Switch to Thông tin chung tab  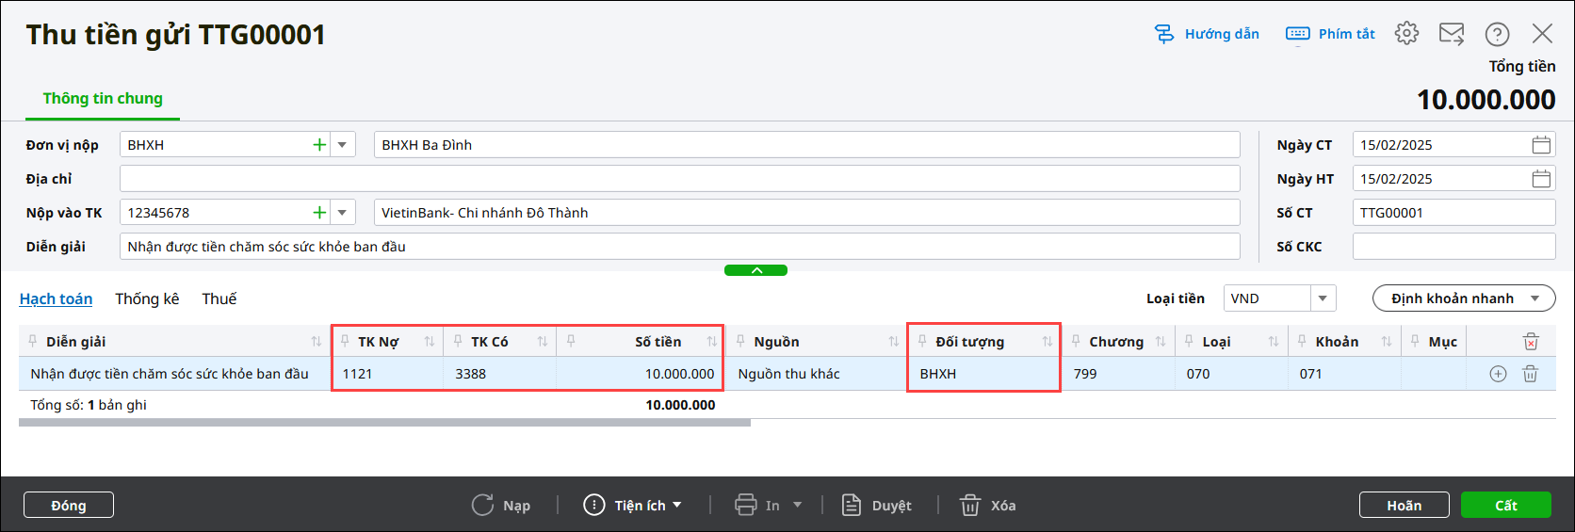pyautogui.click(x=103, y=98)
